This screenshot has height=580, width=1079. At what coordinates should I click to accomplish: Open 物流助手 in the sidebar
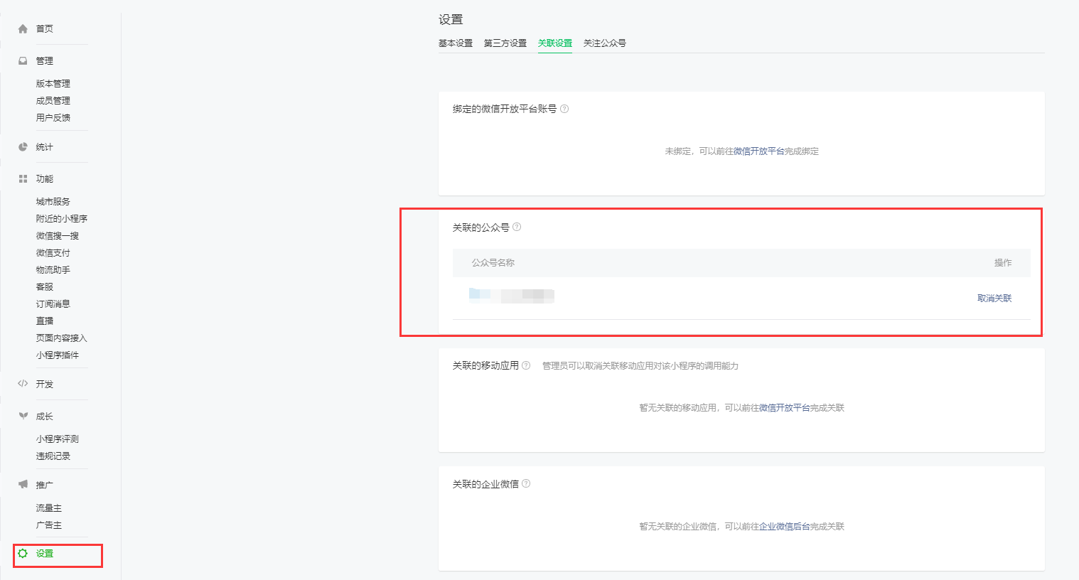click(x=53, y=269)
